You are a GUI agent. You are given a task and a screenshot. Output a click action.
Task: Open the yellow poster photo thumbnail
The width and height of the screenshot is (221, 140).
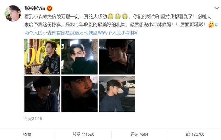click(x=42, y=57)
